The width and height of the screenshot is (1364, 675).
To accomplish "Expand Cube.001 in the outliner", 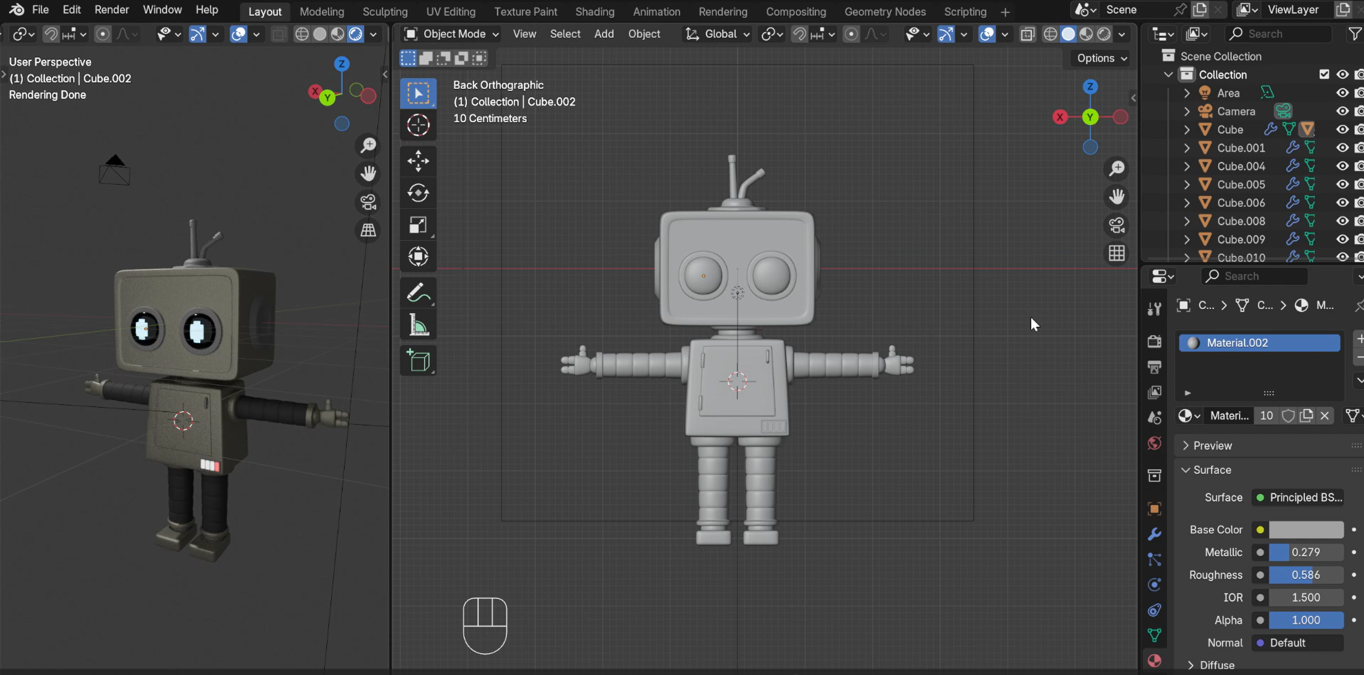I will point(1187,148).
